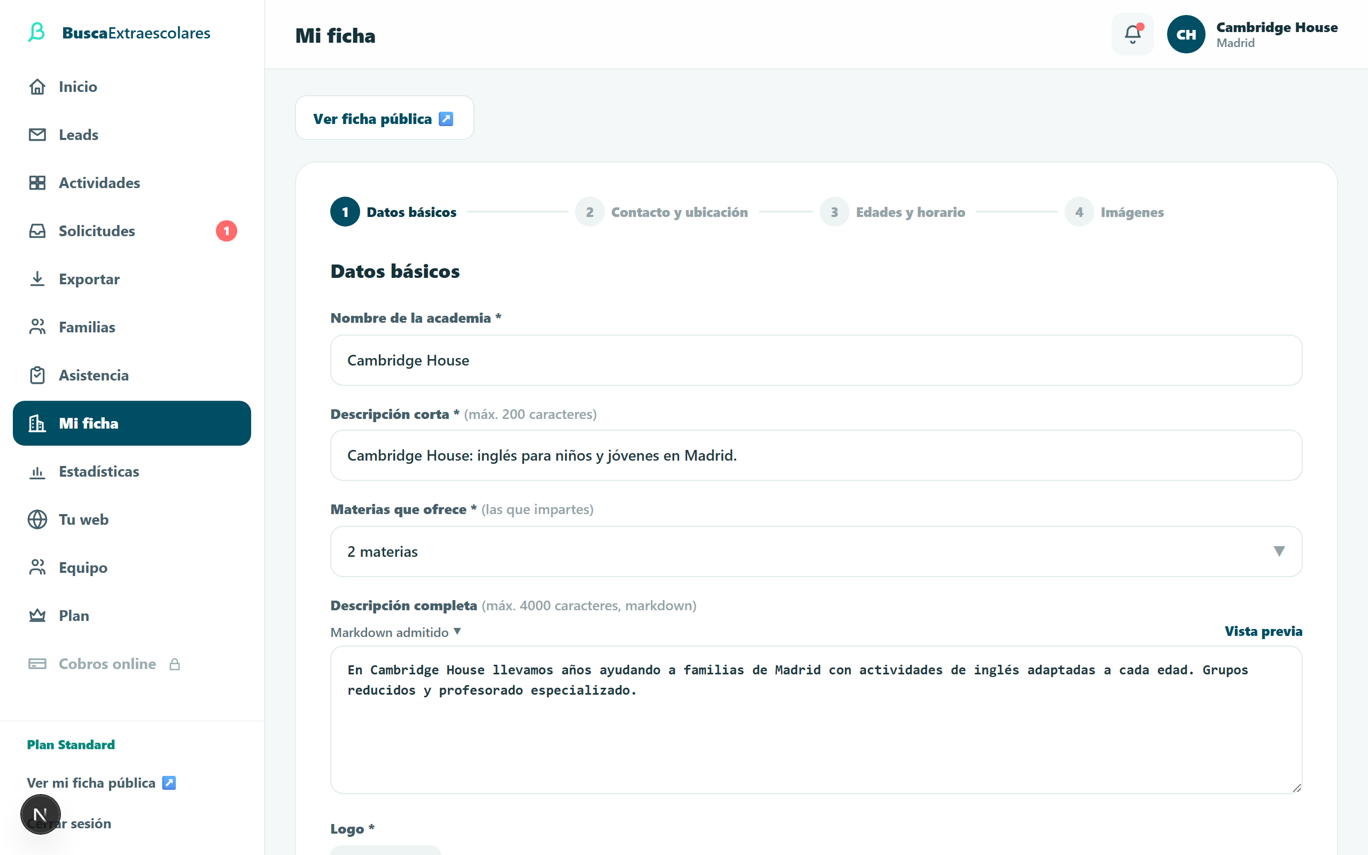Open Tu web in the sidebar
Image resolution: width=1368 pixels, height=855 pixels.
pos(131,519)
